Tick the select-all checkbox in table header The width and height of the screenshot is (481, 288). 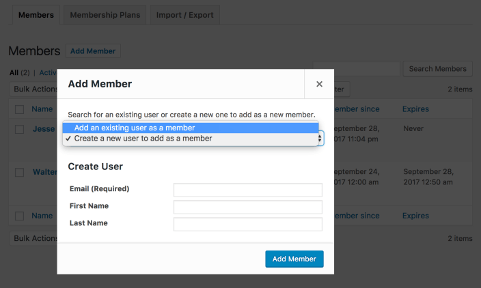coord(20,109)
